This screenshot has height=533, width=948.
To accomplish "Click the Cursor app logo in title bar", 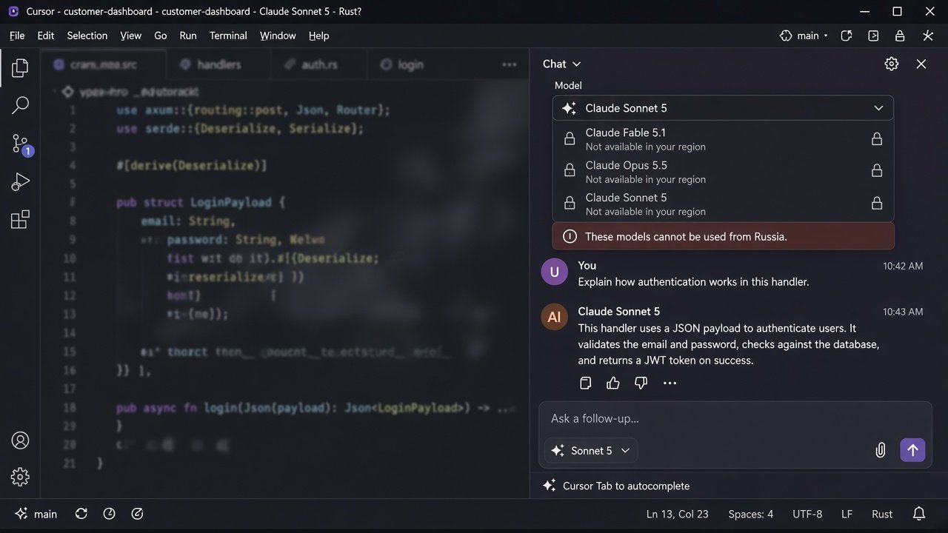I will tap(13, 11).
